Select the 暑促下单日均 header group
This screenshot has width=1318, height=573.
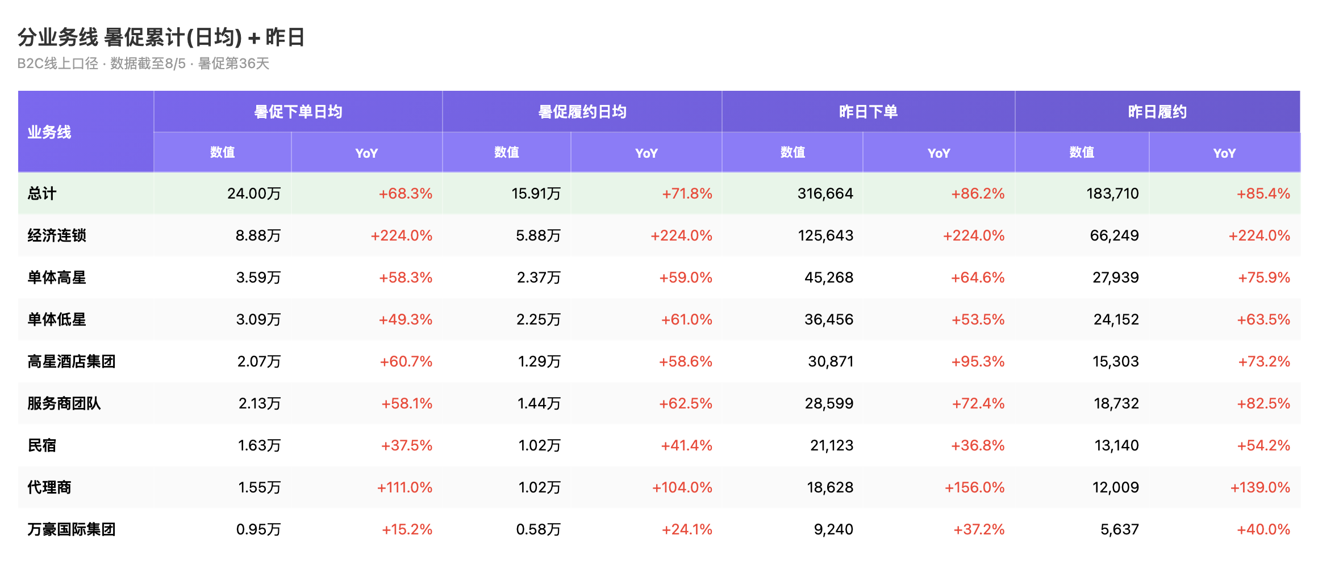click(298, 112)
